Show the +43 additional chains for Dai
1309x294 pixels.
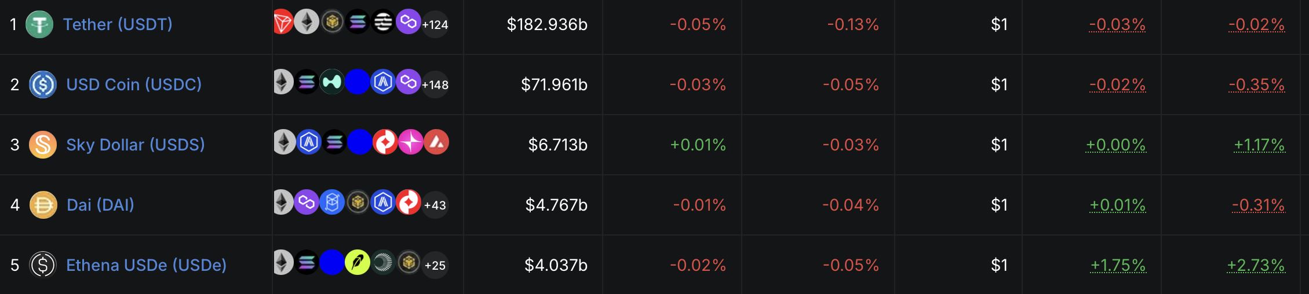click(x=435, y=205)
